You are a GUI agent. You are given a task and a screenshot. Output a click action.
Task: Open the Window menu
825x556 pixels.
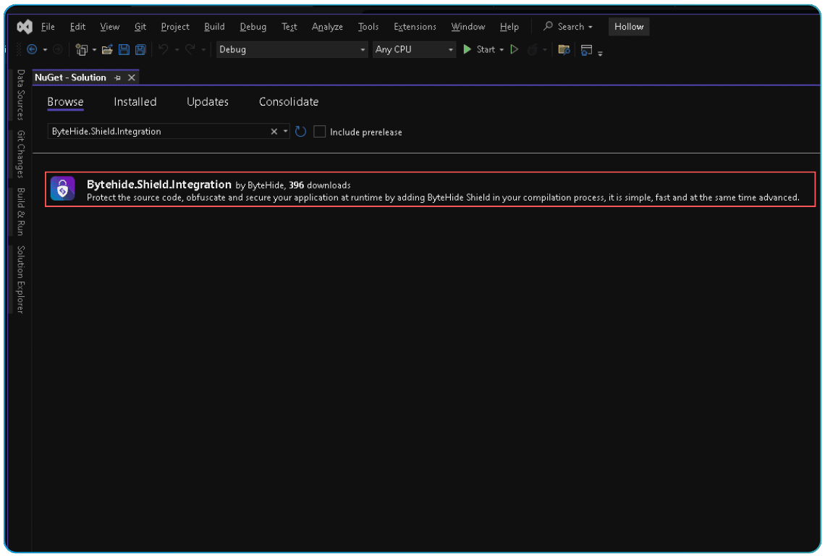point(468,27)
